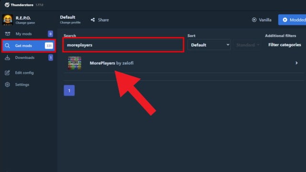Viewport: 306px width, 172px height.
Task: Click the Thunderstore logo icon
Action: pos(7,5)
